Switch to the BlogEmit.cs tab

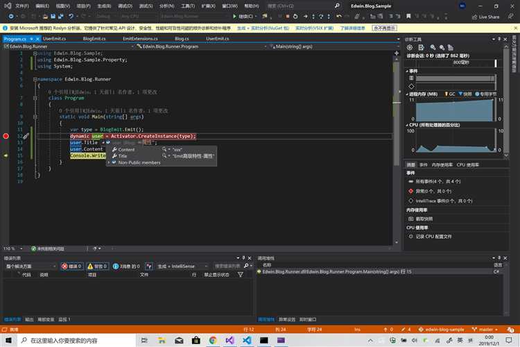pyautogui.click(x=94, y=39)
